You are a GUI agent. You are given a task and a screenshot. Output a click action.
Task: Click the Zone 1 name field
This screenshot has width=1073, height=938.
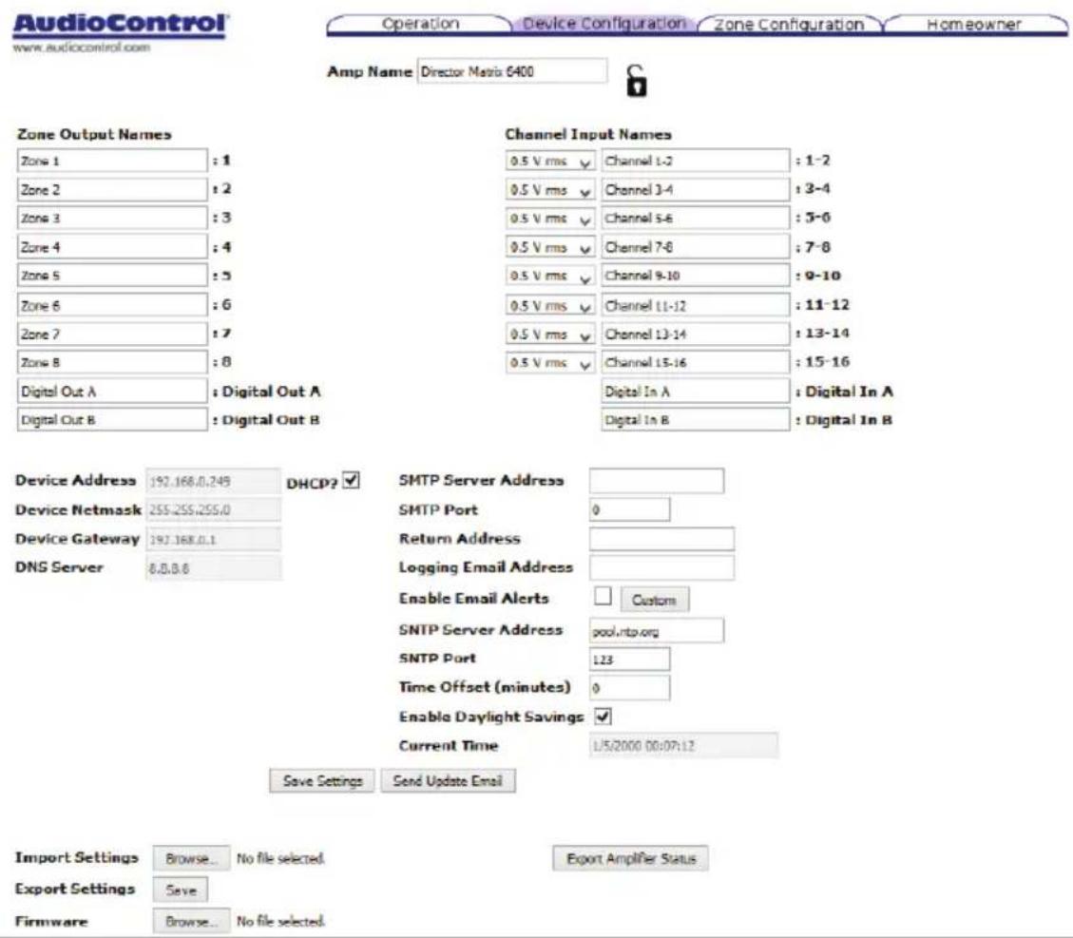click(112, 161)
